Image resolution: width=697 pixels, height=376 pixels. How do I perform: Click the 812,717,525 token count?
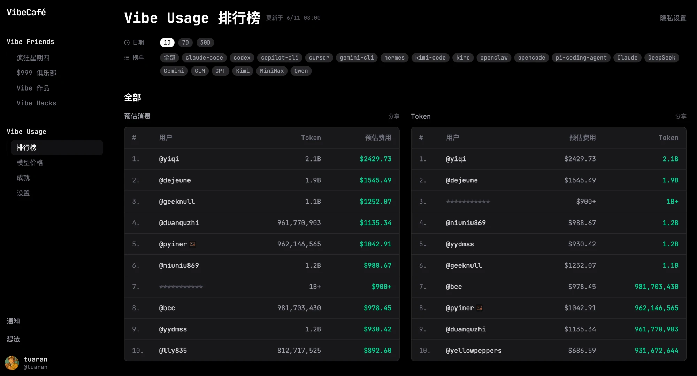(x=299, y=351)
